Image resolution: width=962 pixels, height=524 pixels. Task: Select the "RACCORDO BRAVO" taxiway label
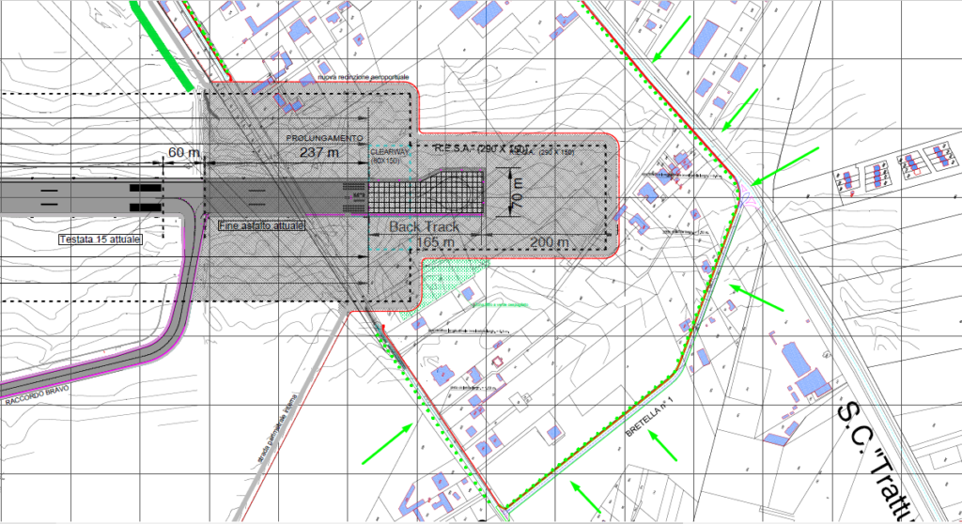[38, 394]
